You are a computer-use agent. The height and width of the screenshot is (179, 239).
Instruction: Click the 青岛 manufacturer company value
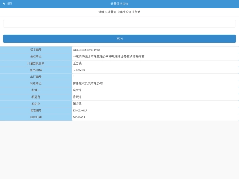(x=88, y=84)
